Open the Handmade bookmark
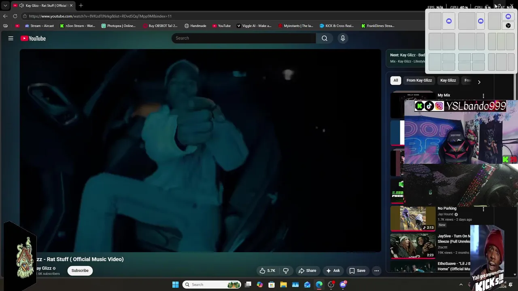This screenshot has height=291, width=518. 195,26
